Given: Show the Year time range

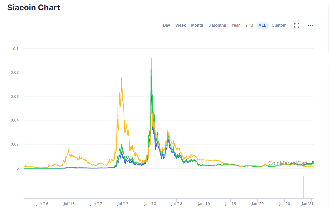Looking at the screenshot, I should point(235,25).
